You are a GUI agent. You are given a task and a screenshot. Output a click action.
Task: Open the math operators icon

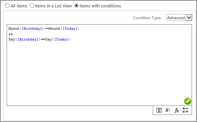[186, 110]
